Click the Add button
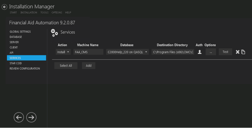Screen dimensions: 252x128 coord(89,66)
